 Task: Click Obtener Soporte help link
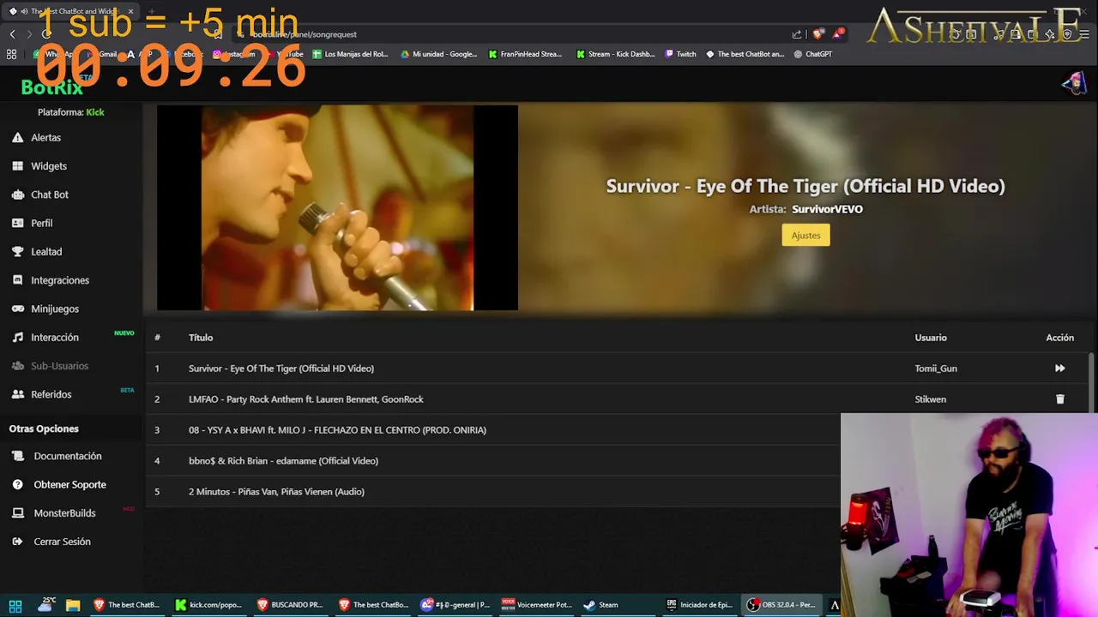[x=60, y=484]
